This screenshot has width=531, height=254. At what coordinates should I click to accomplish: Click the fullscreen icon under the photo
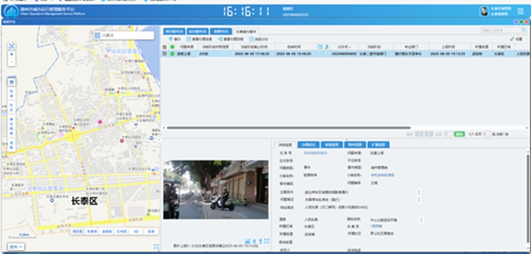(267, 241)
